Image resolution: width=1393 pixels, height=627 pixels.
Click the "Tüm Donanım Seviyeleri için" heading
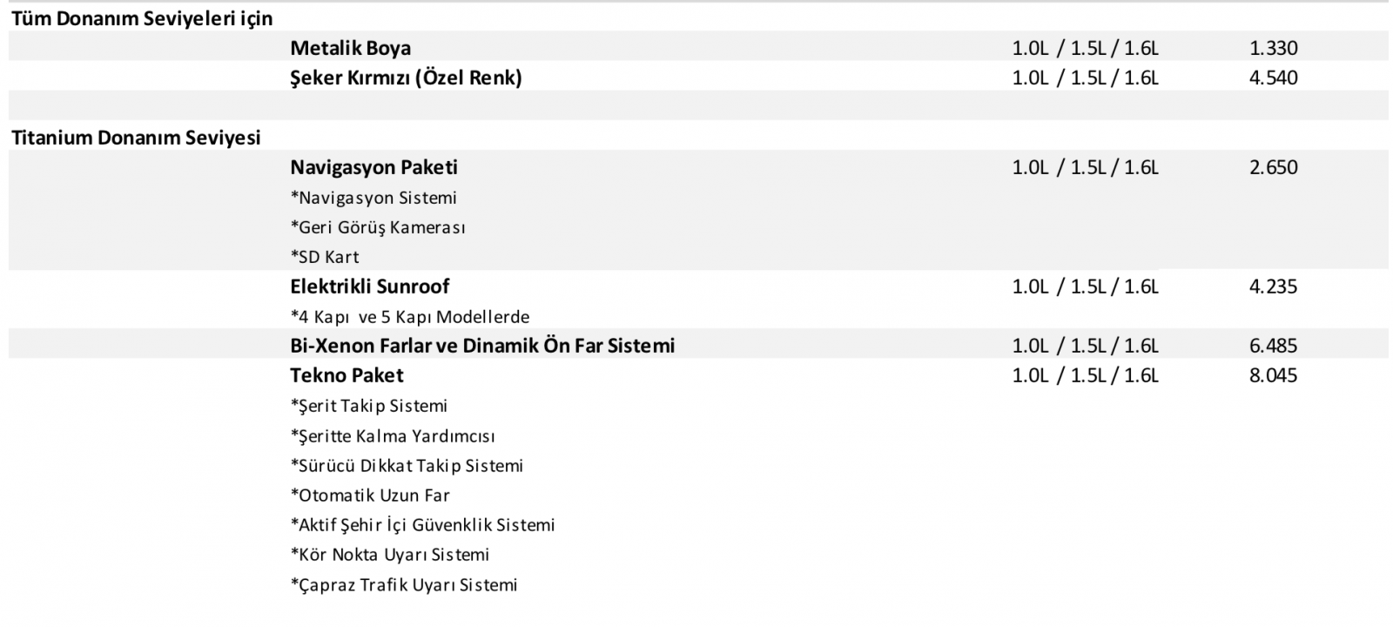142,18
